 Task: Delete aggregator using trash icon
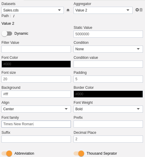(x=141, y=10)
